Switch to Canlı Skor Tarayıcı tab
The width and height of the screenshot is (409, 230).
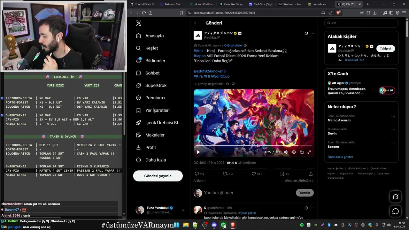pyautogui.click(x=232, y=4)
